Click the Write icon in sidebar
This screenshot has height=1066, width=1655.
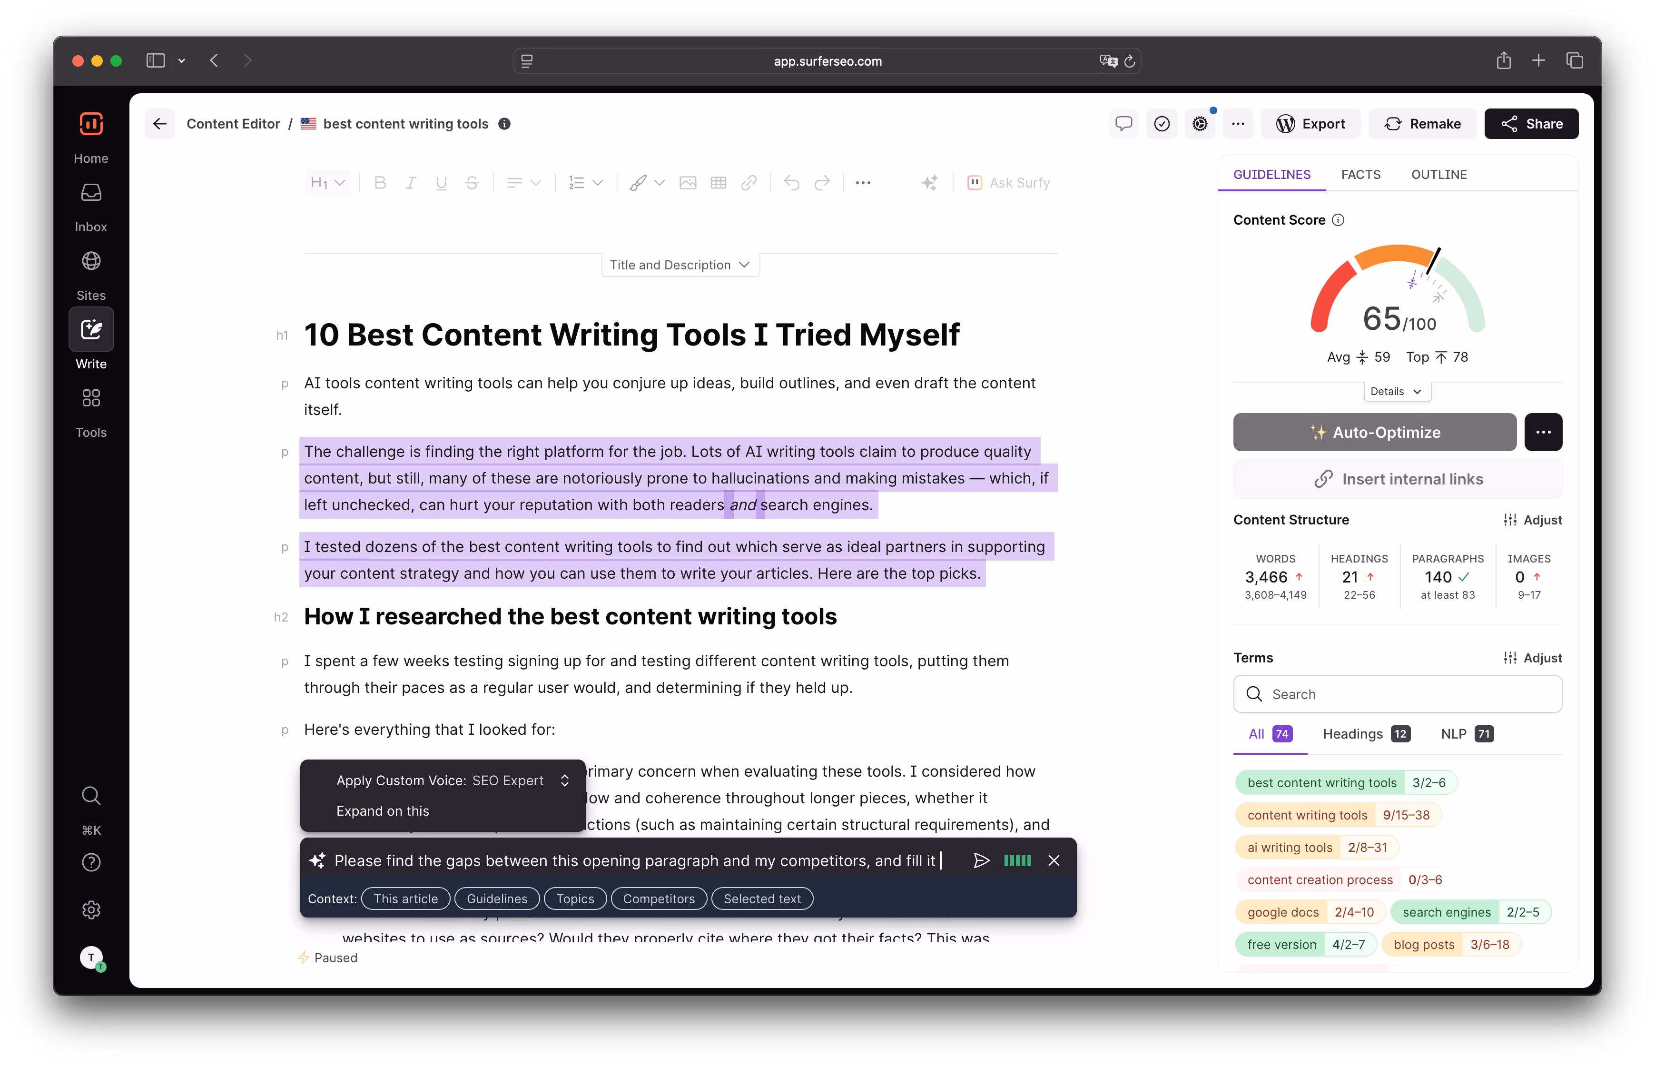click(x=91, y=329)
